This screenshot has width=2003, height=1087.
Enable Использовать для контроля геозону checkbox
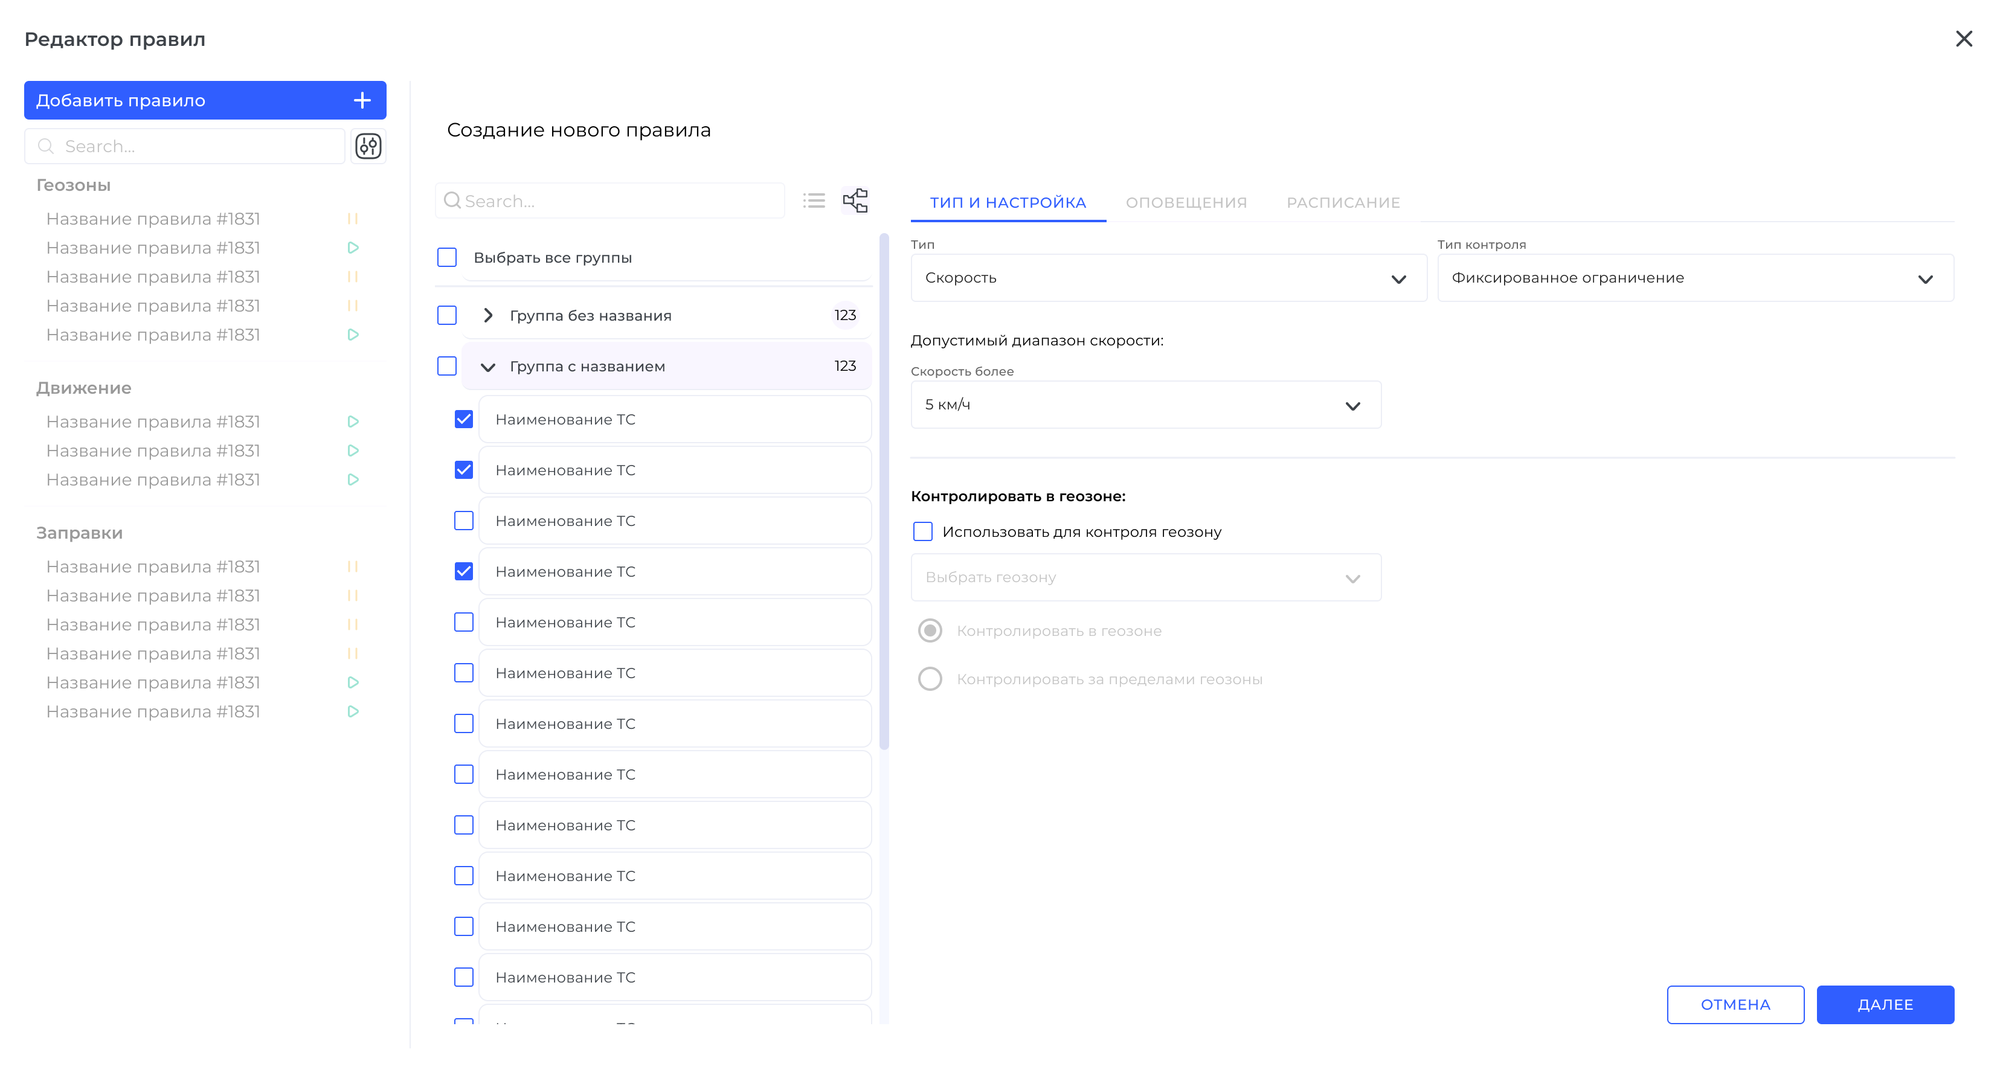pyautogui.click(x=922, y=532)
